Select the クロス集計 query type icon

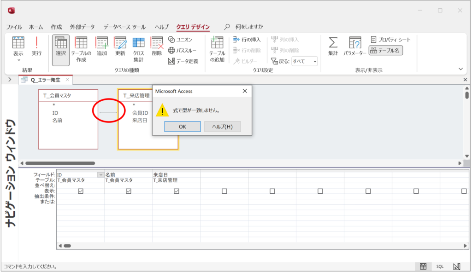[x=137, y=46]
